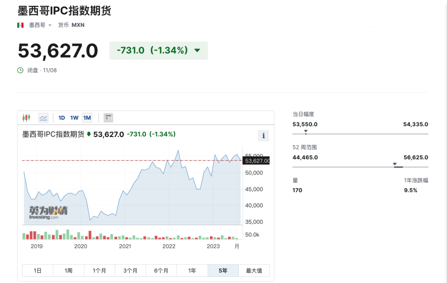Click the daily high value 54,335.0
Image resolution: width=447 pixels, height=283 pixels.
[416, 124]
